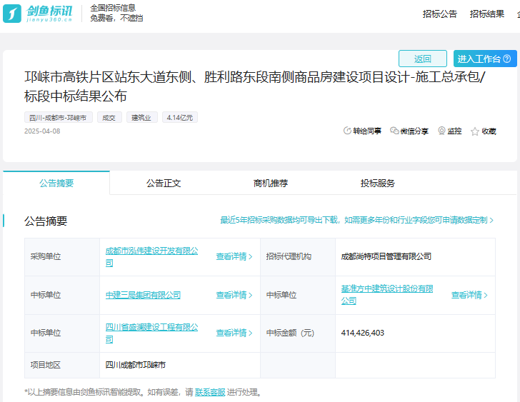Expand 查看详情 for 中建三局集团有限公司

pos(234,295)
